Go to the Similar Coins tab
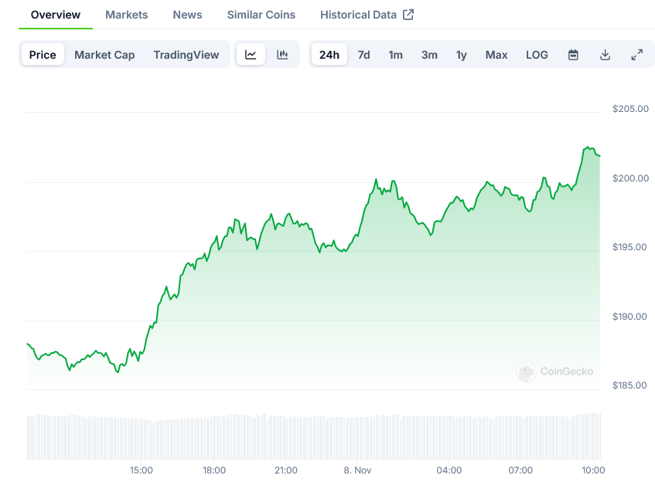The width and height of the screenshot is (655, 492). 261,15
